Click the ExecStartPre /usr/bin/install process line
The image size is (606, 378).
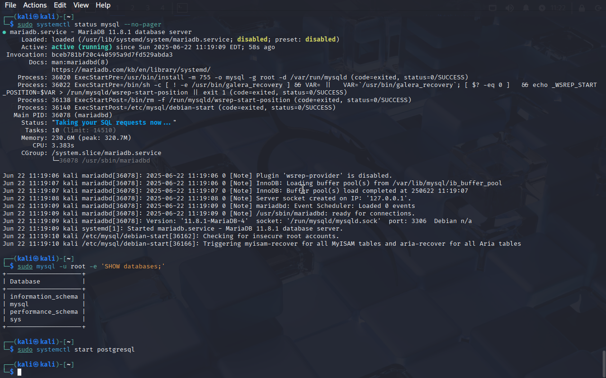tap(243, 77)
